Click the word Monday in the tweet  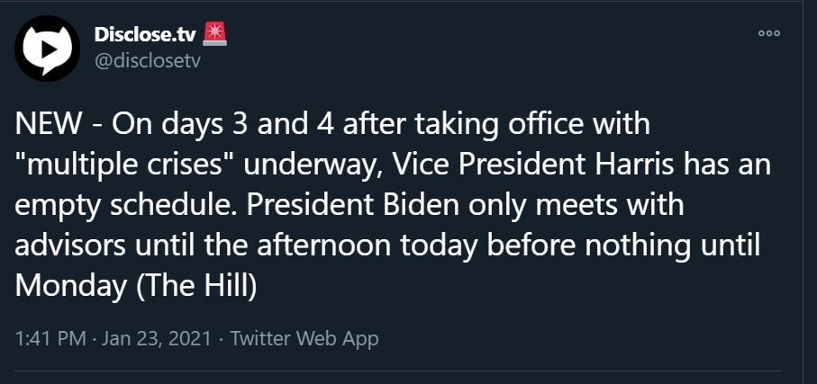coord(71,287)
